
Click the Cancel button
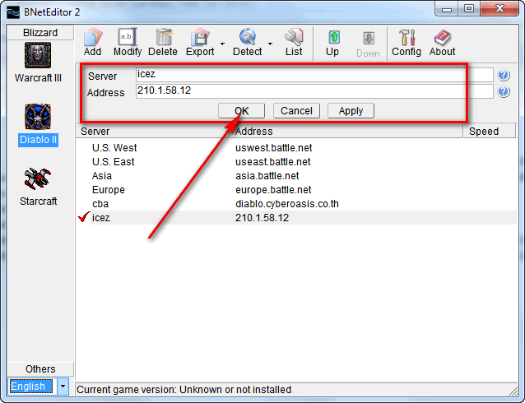point(296,111)
